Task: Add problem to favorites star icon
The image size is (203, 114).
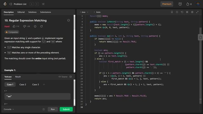Action: (35, 26)
